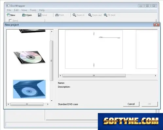The height and width of the screenshot is (130, 163).
Task: Click the preview pane right scroll arrow
Action: pyautogui.click(x=155, y=76)
